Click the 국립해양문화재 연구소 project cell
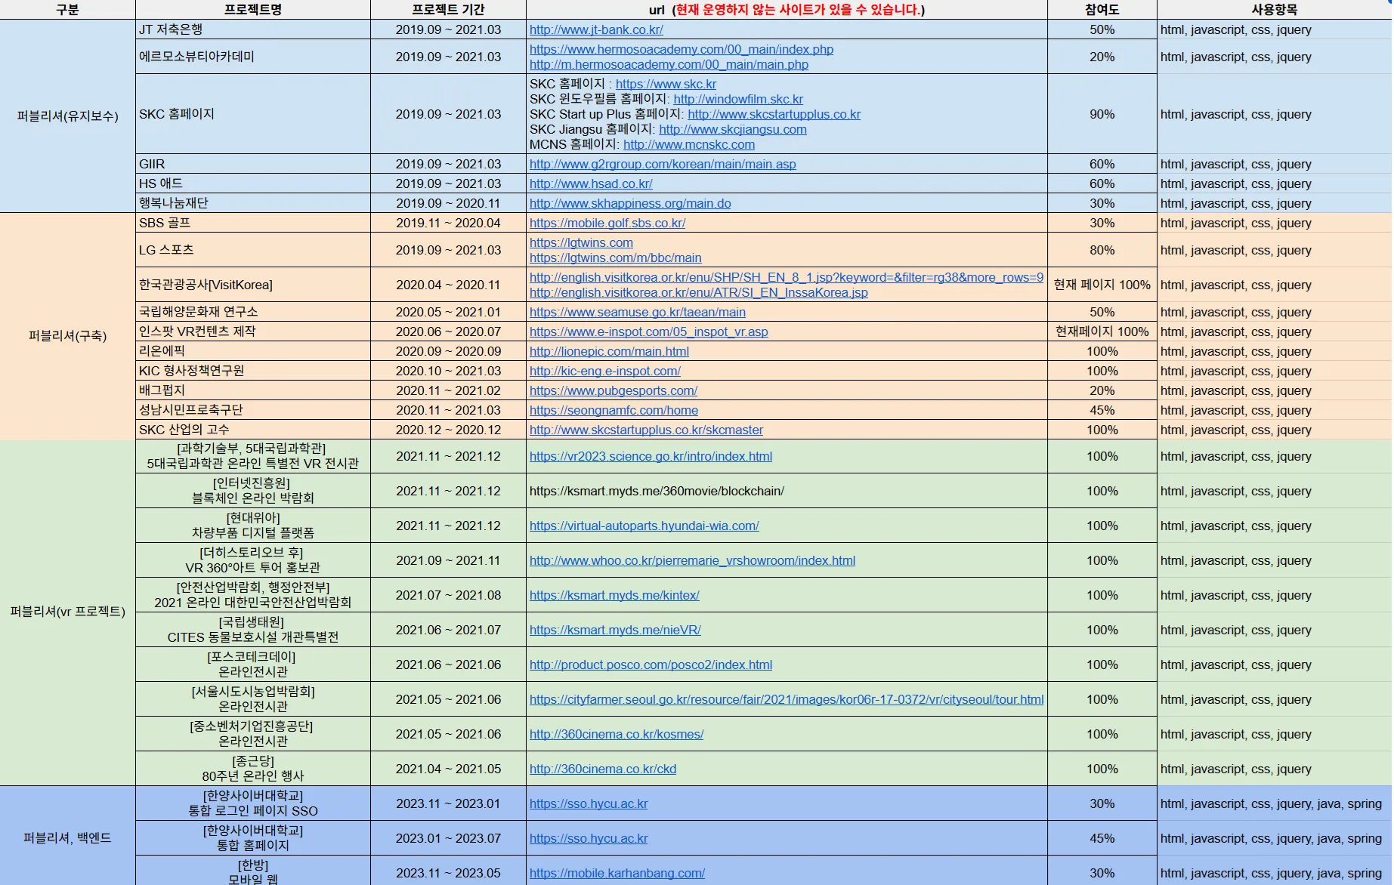Screen dimensions: 1394x885 [253, 312]
